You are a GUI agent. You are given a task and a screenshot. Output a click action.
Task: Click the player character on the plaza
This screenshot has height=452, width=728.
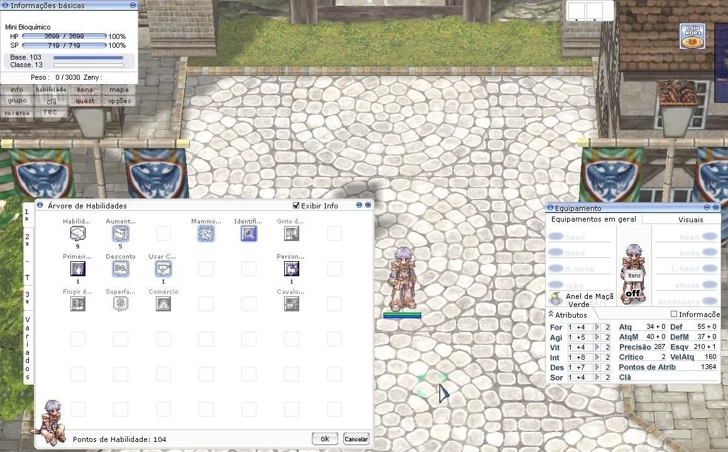point(402,279)
